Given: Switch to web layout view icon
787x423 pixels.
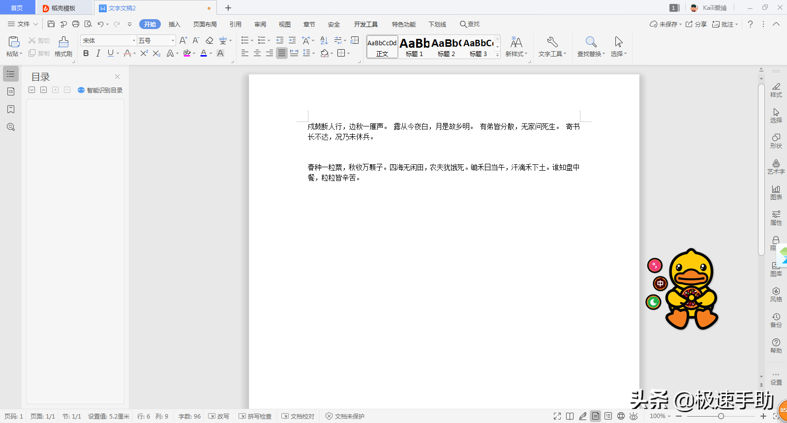Looking at the screenshot, I should pyautogui.click(x=621, y=416).
